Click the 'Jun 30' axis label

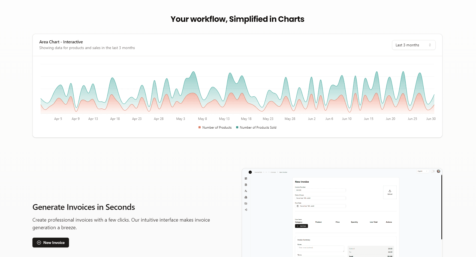[x=431, y=119]
